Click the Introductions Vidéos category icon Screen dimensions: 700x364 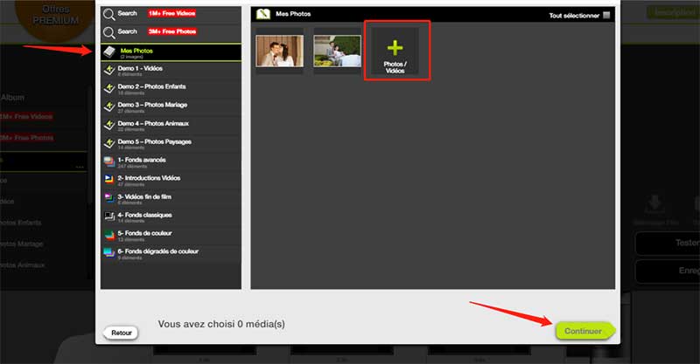click(x=108, y=180)
